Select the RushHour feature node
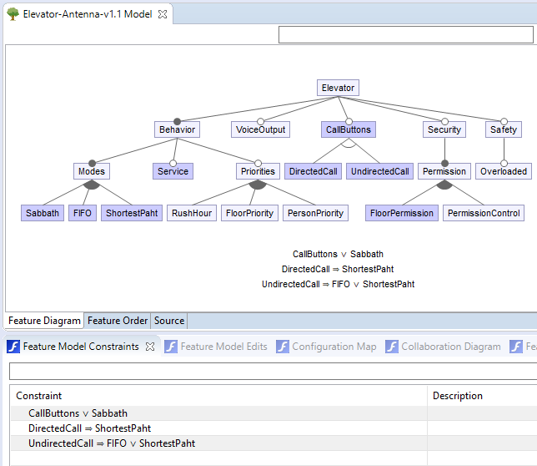 click(192, 213)
